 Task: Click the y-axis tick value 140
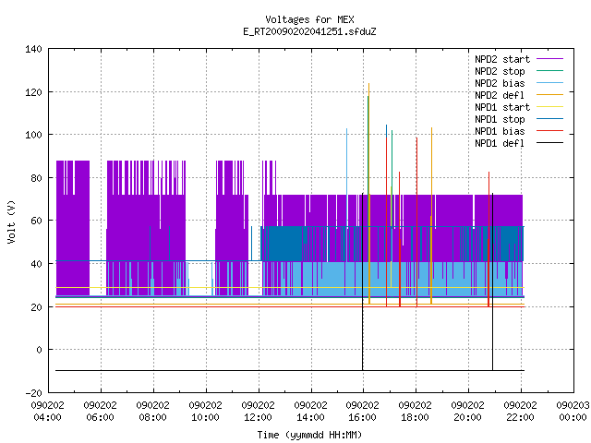[x=33, y=49]
